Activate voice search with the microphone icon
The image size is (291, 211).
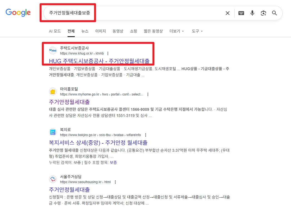[252, 13]
